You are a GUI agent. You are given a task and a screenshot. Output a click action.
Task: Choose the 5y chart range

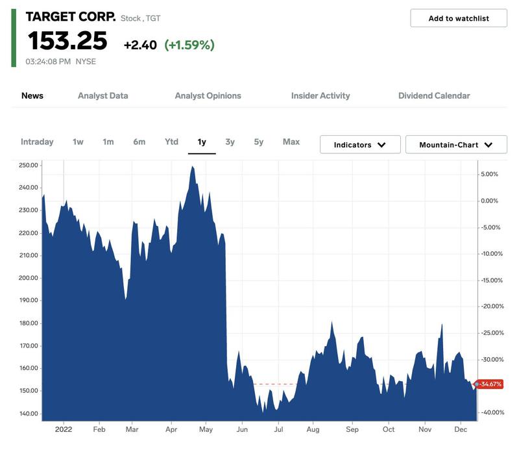258,142
